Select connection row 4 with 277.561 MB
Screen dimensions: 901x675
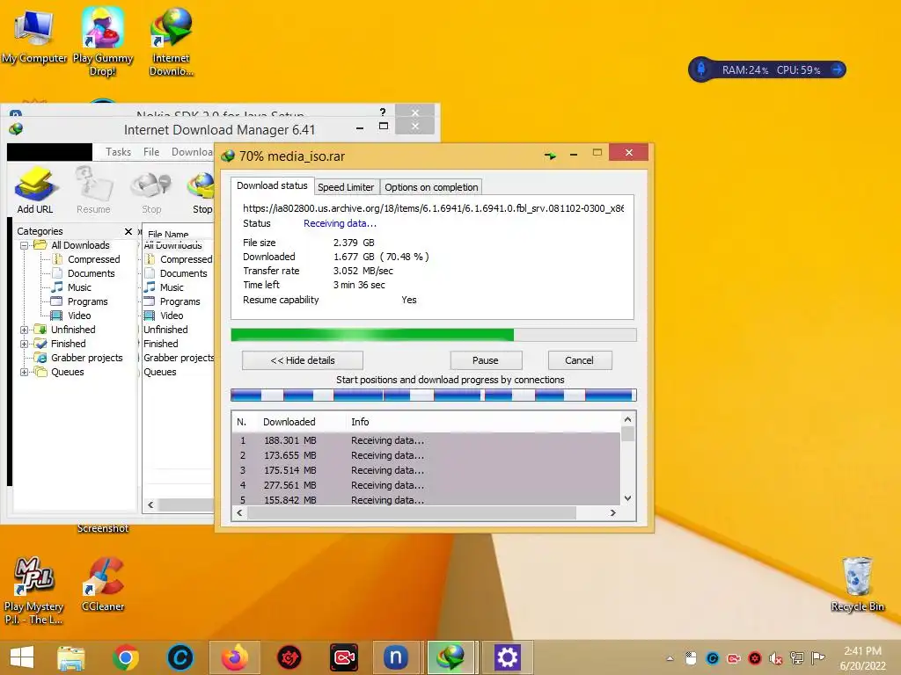427,485
